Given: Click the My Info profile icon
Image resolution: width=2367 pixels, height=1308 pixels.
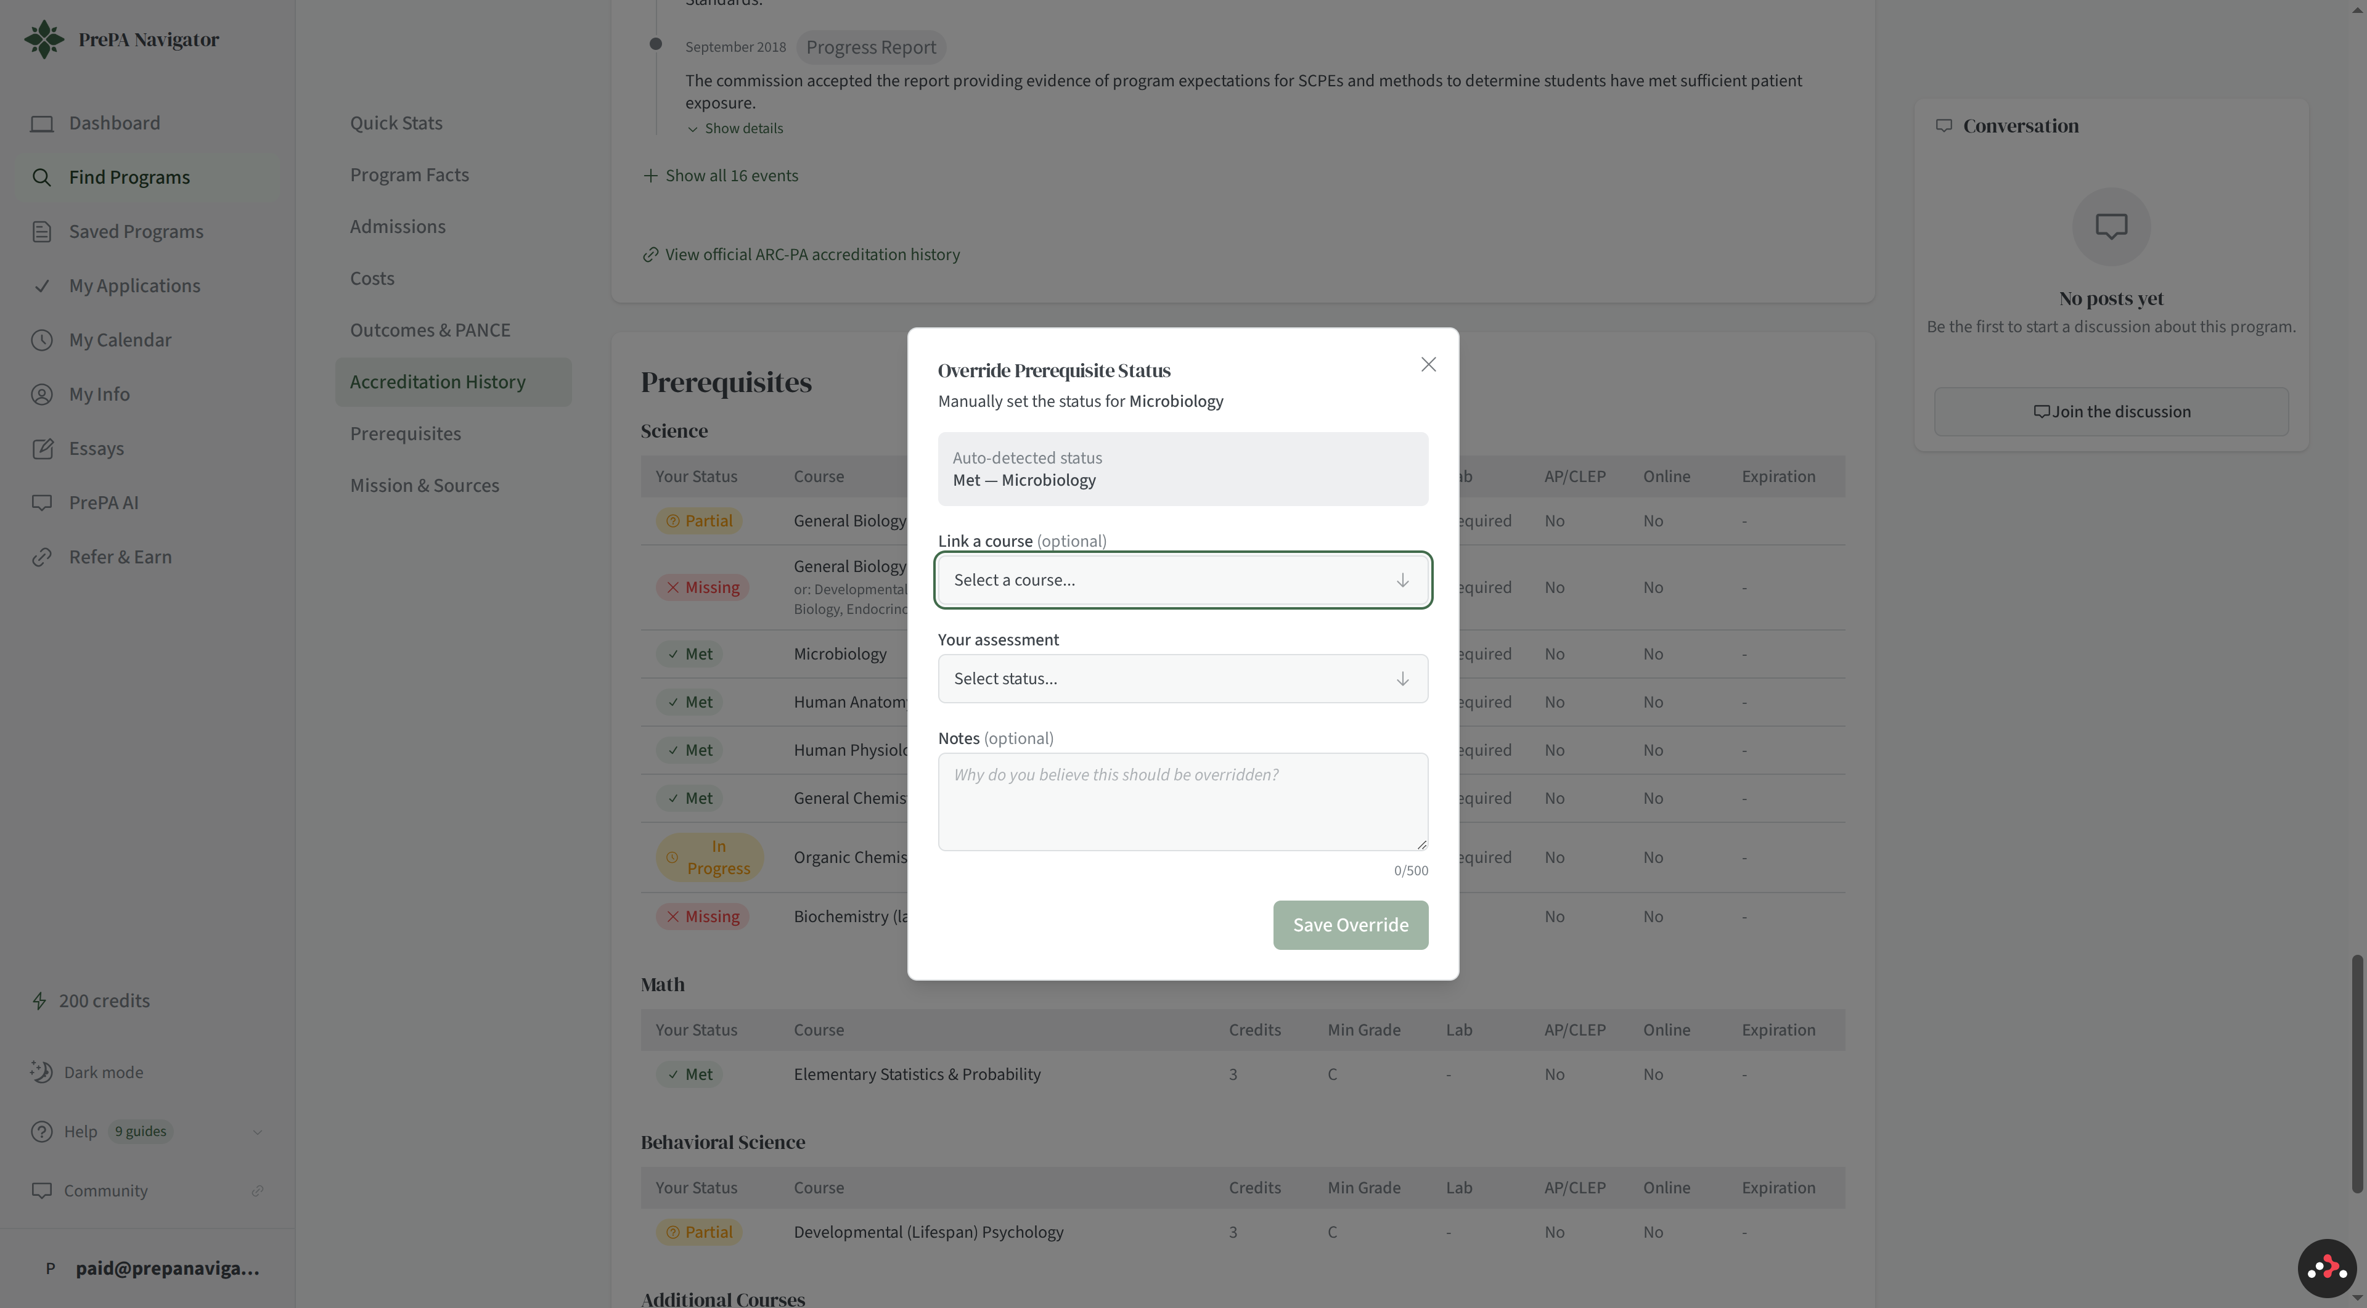Looking at the screenshot, I should point(41,394).
